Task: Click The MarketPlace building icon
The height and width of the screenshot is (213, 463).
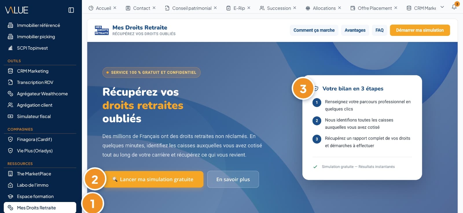Action: 10,174
